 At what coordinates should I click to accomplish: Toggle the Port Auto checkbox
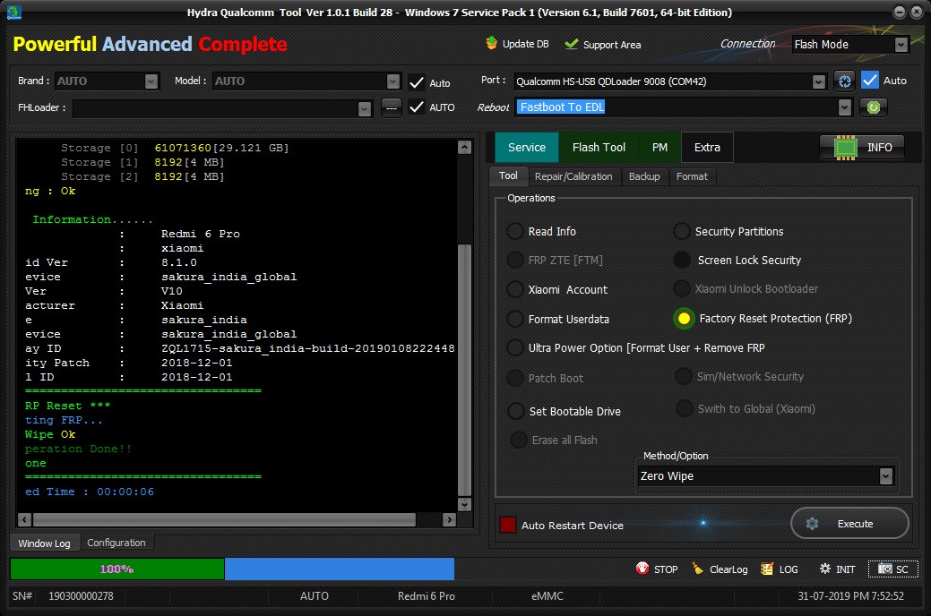pyautogui.click(x=870, y=80)
